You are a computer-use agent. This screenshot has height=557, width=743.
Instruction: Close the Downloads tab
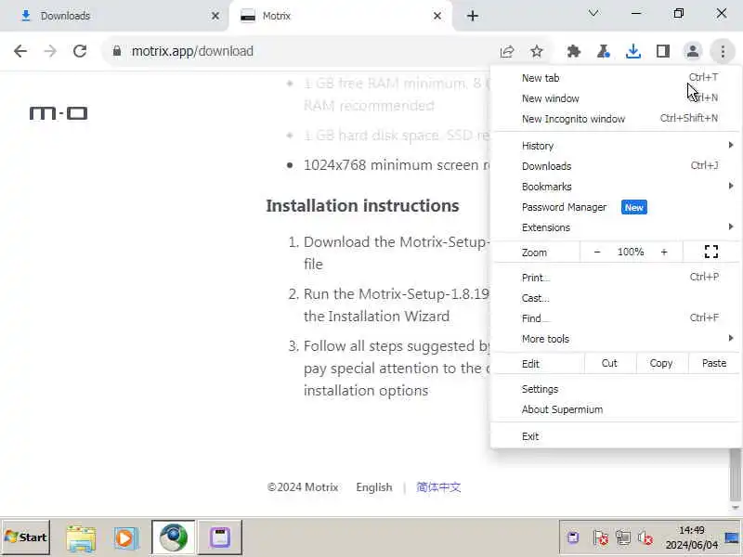(x=215, y=16)
